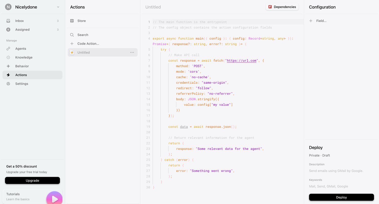Click the Knowledge dotted circle icon

pyautogui.click(x=8, y=57)
